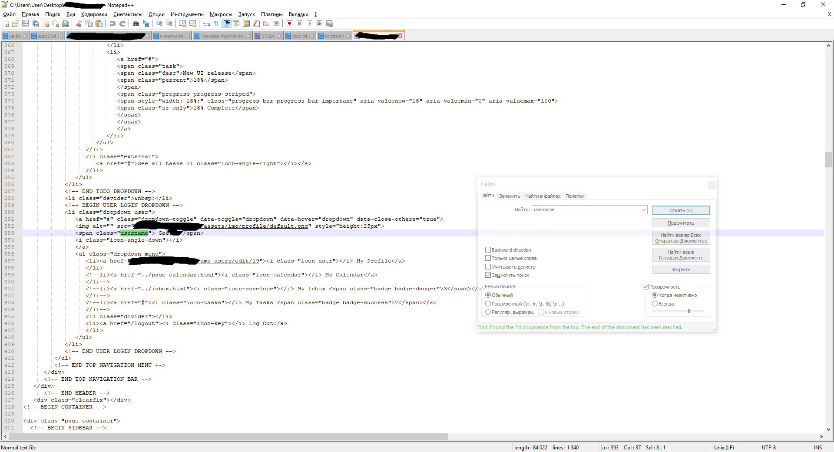Zoom out using the toolbar magnifier
This screenshot has width=834, height=452.
[x=169, y=23]
